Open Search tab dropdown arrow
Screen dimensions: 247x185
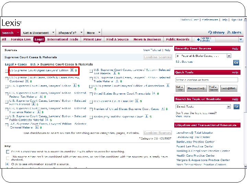pyautogui.click(x=18, y=33)
